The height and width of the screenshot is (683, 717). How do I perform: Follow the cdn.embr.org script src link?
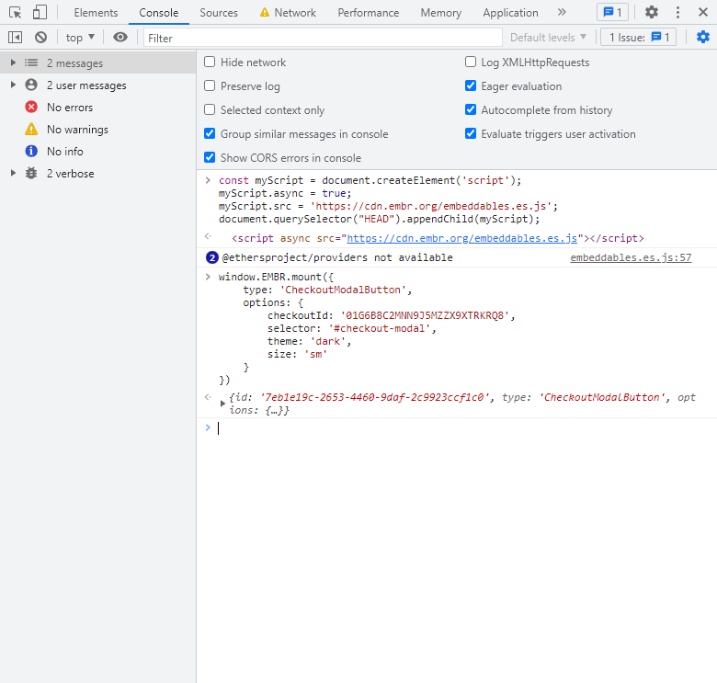coord(461,238)
